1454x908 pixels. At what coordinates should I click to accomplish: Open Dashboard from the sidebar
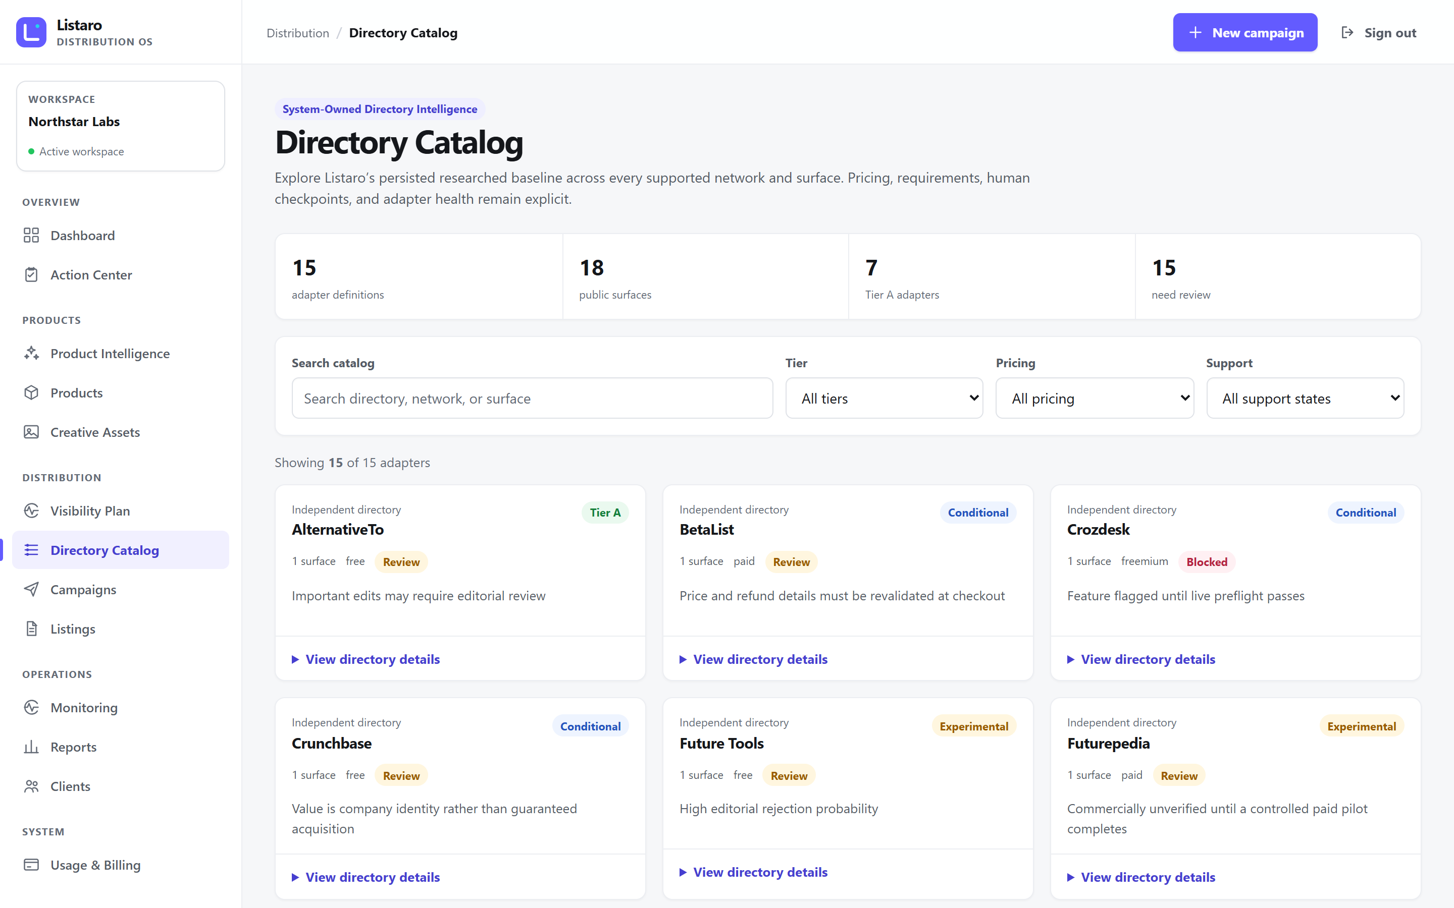click(120, 236)
